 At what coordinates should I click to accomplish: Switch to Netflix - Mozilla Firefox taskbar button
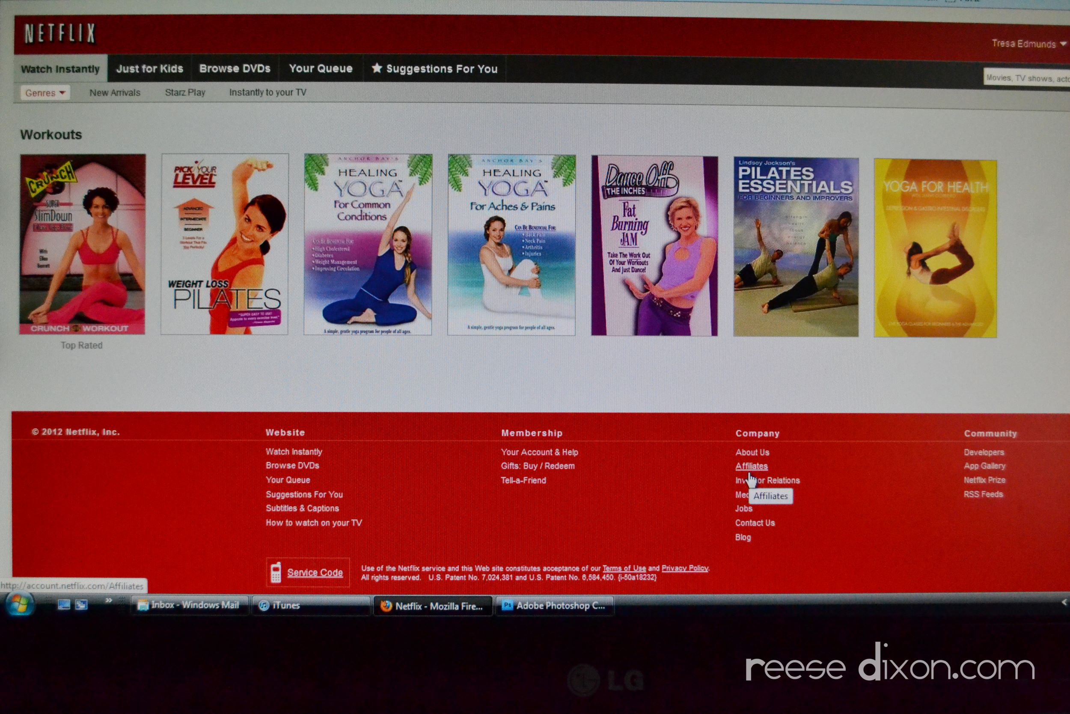coord(433,606)
